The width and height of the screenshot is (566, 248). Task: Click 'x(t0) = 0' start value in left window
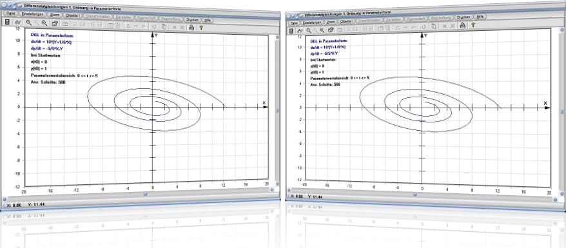[39, 62]
